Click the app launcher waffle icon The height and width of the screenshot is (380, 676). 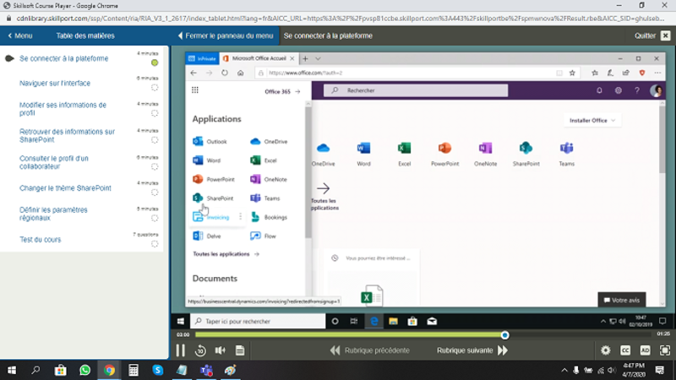tap(195, 90)
